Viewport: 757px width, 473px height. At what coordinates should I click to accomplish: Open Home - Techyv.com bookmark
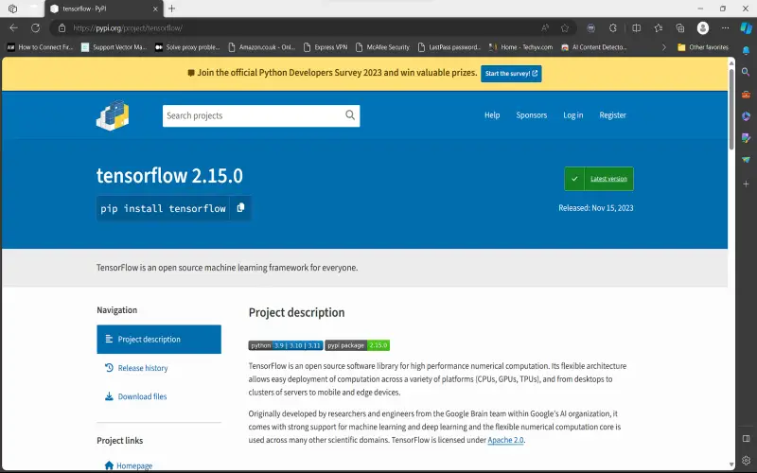[x=521, y=47]
